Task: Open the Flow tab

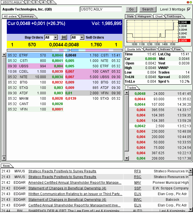Action: 177,49
